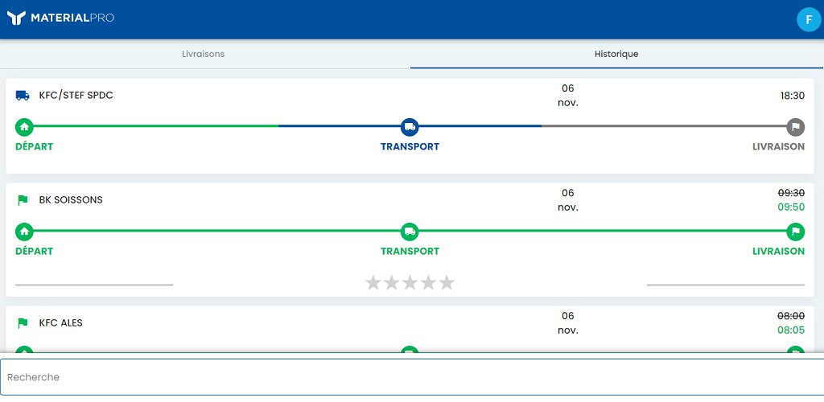The image size is (824, 402).
Task: Click the MaterialPro logo icon
Action: (x=16, y=18)
